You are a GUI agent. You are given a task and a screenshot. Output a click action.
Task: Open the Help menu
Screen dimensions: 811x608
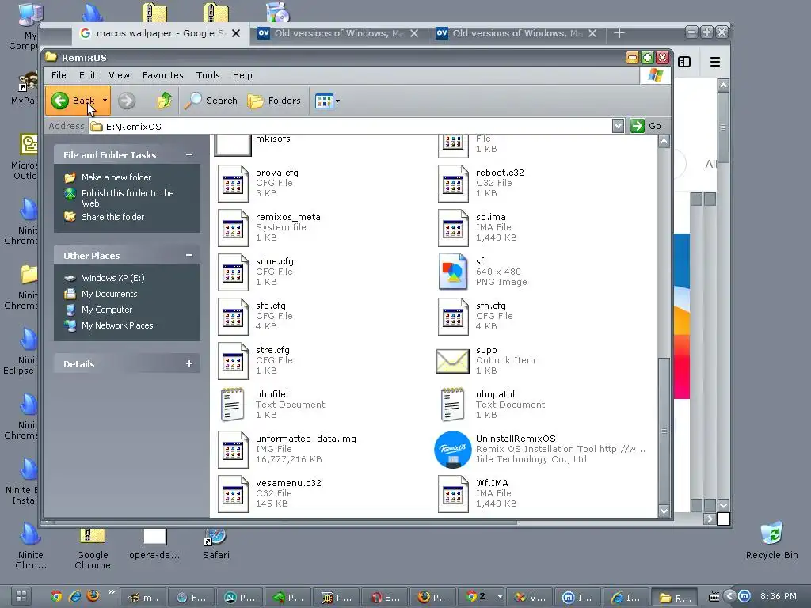(x=242, y=75)
